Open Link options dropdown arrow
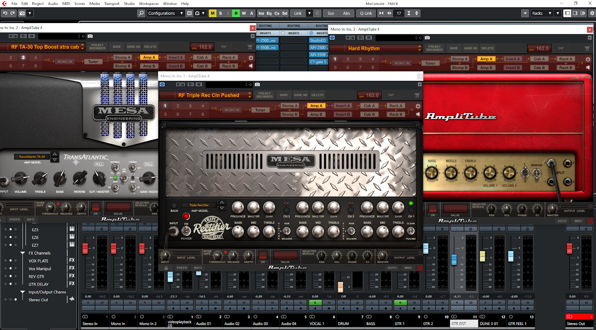This screenshot has width=596, height=330. [309, 13]
